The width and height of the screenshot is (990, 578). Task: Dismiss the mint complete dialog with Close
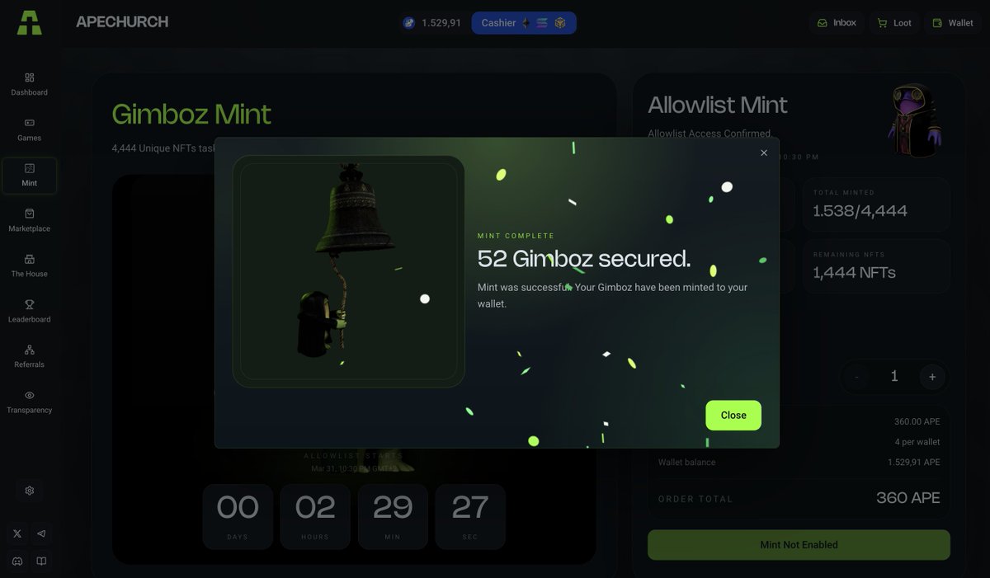[x=733, y=416]
